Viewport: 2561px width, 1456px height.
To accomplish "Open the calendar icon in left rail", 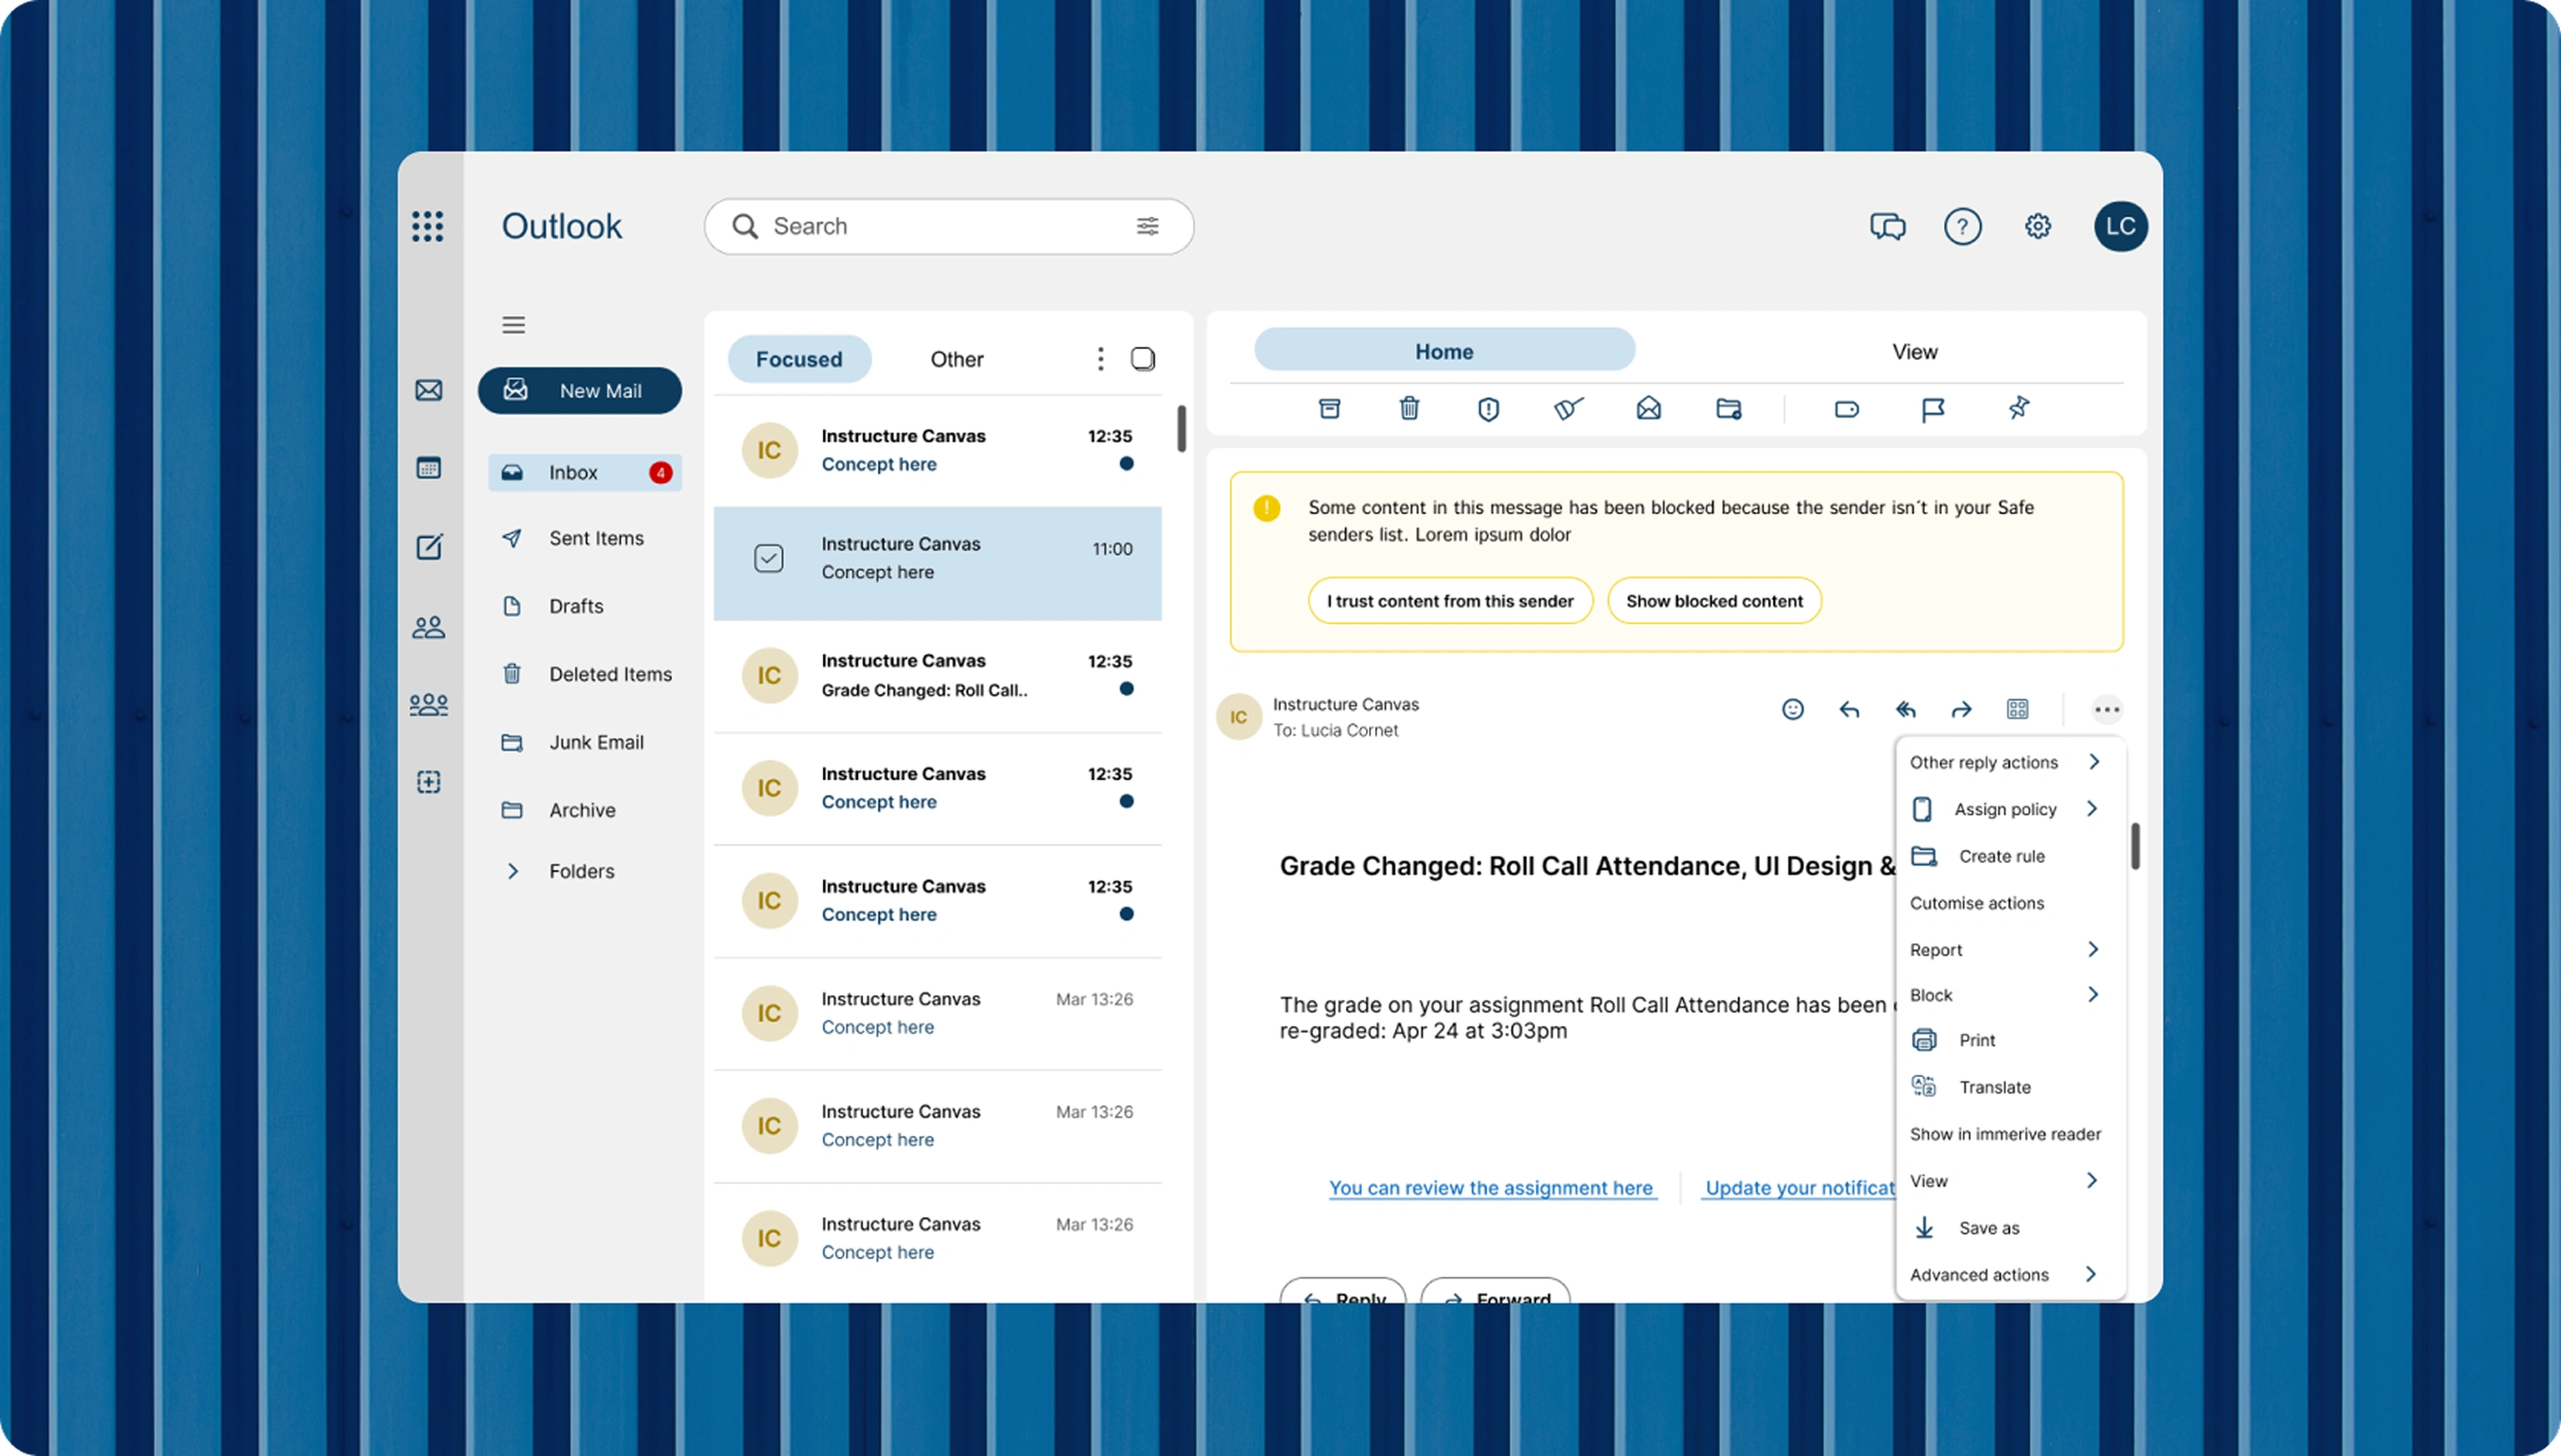I will (428, 468).
